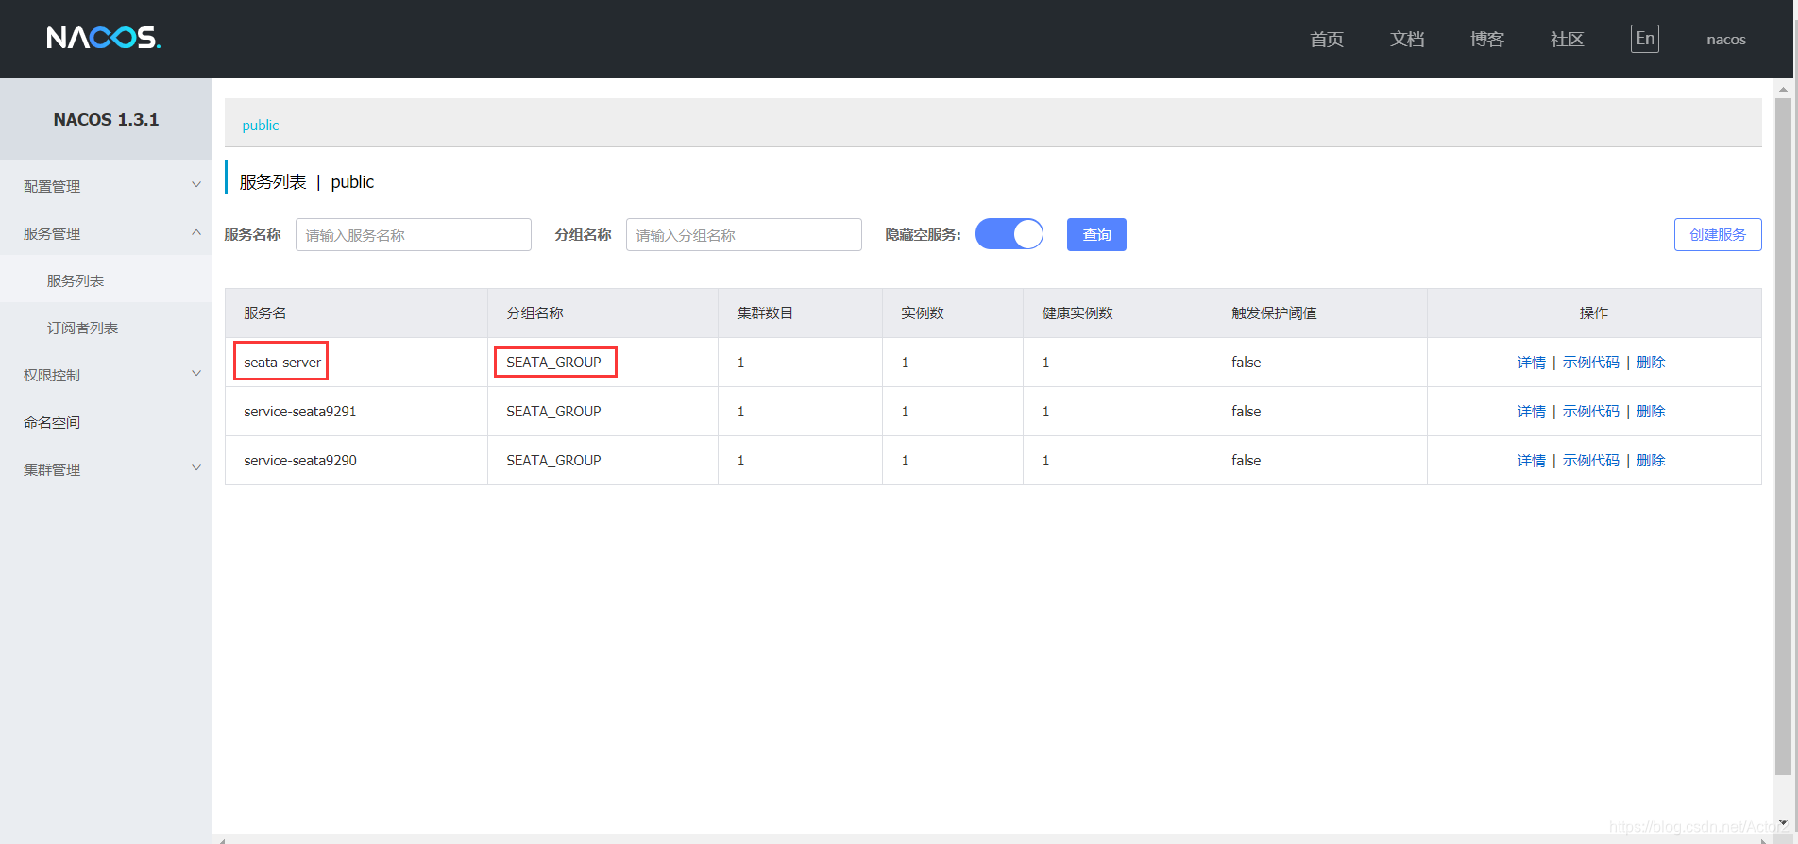Click false threshold value for seata-server

(x=1247, y=363)
